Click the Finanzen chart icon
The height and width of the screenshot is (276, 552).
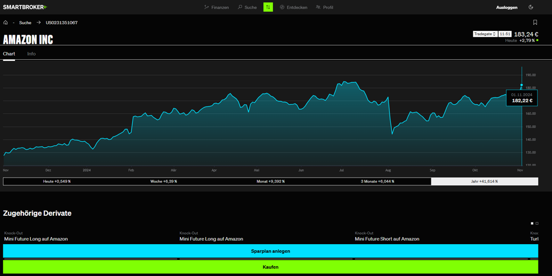pos(207,7)
